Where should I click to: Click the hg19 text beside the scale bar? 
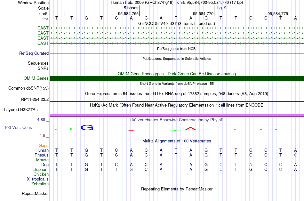coord(222,8)
